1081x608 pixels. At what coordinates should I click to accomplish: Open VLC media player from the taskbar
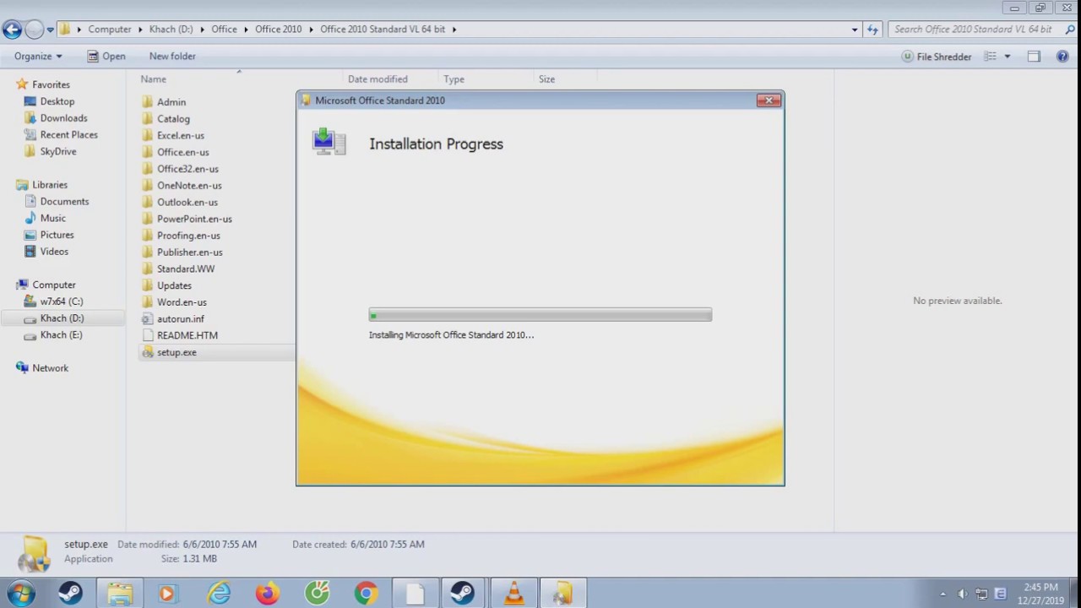[x=513, y=594]
